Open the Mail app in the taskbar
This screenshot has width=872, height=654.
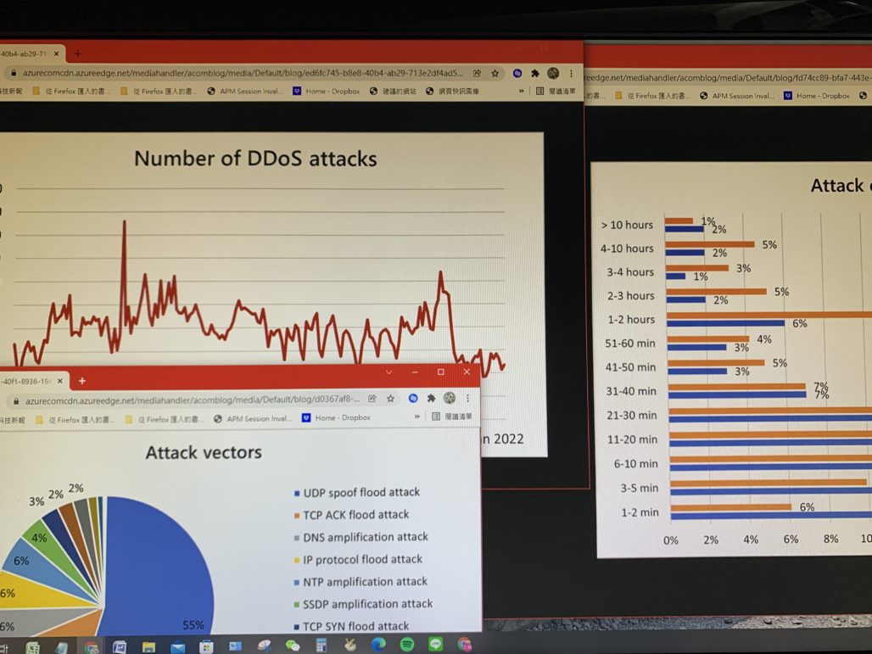click(176, 643)
